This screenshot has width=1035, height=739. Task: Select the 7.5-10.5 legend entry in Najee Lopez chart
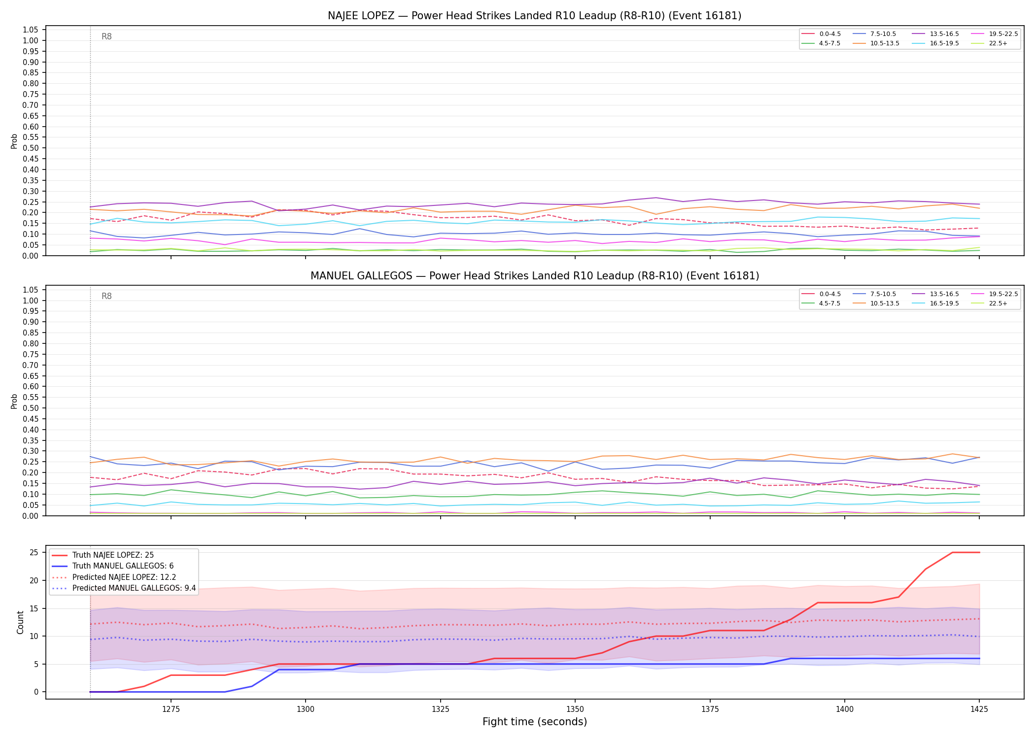tap(874, 34)
